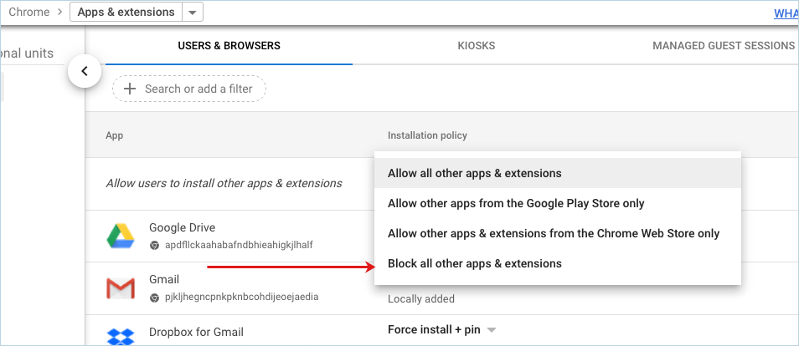This screenshot has height=346, width=799.
Task: Choose Allow other apps from Google Play Store only
Action: coord(558,204)
